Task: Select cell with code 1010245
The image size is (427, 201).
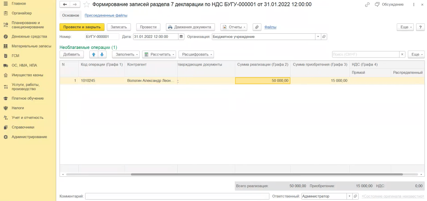Action: coord(102,80)
